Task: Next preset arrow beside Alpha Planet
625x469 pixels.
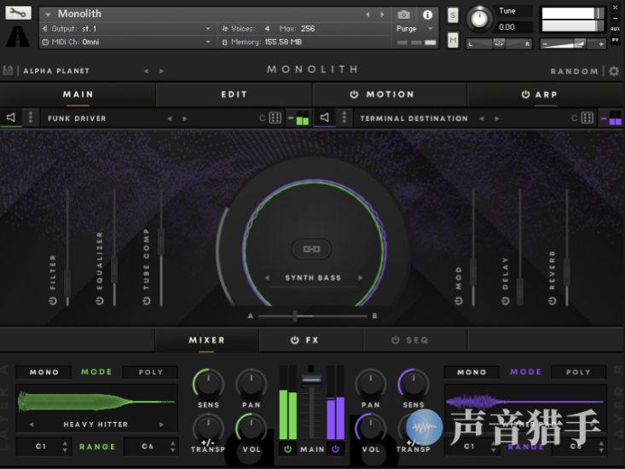Action: (161, 71)
